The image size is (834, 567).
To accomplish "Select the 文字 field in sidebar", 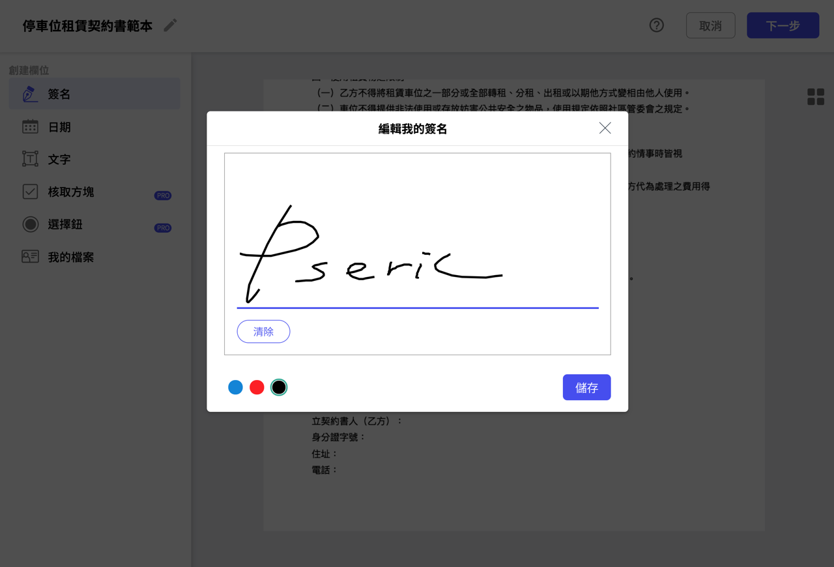I will tap(94, 159).
